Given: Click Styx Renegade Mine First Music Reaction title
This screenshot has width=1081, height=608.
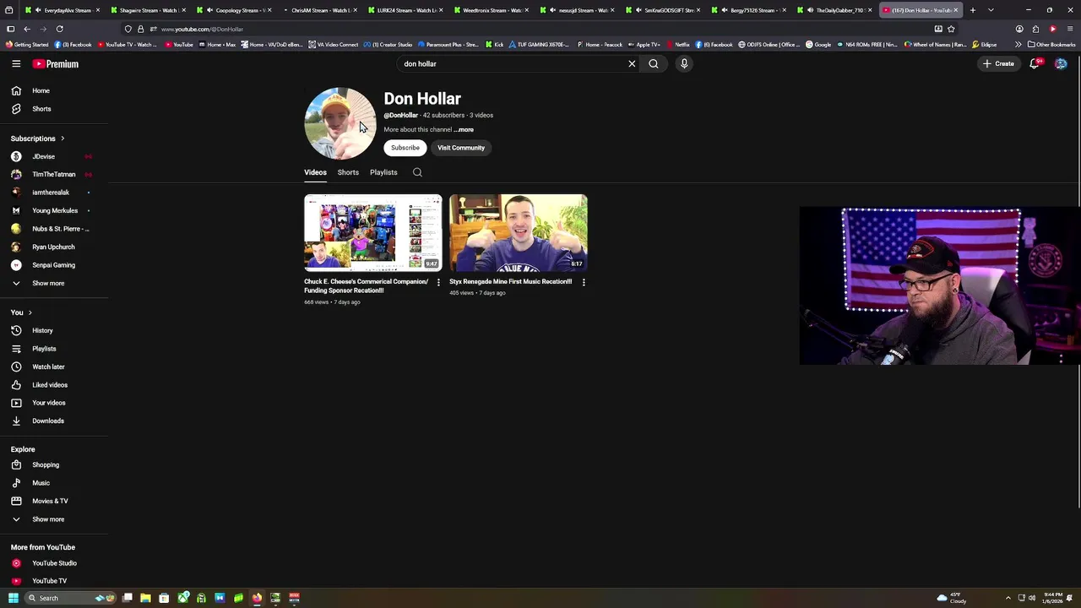Looking at the screenshot, I should [x=511, y=282].
